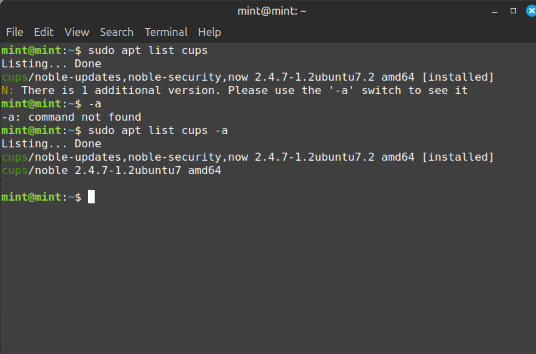Close the terminal window
Screen dimensions: 536x354
531,11
